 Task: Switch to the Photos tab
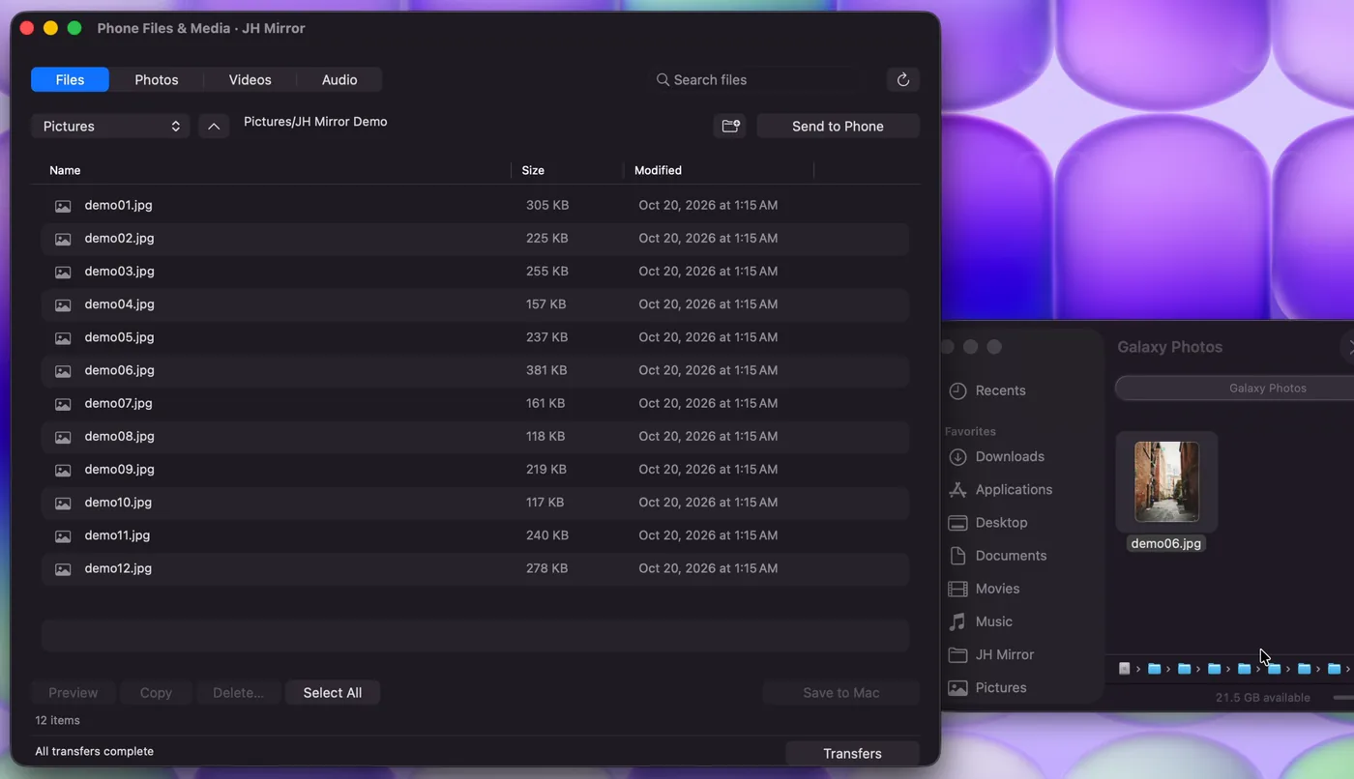pos(157,80)
